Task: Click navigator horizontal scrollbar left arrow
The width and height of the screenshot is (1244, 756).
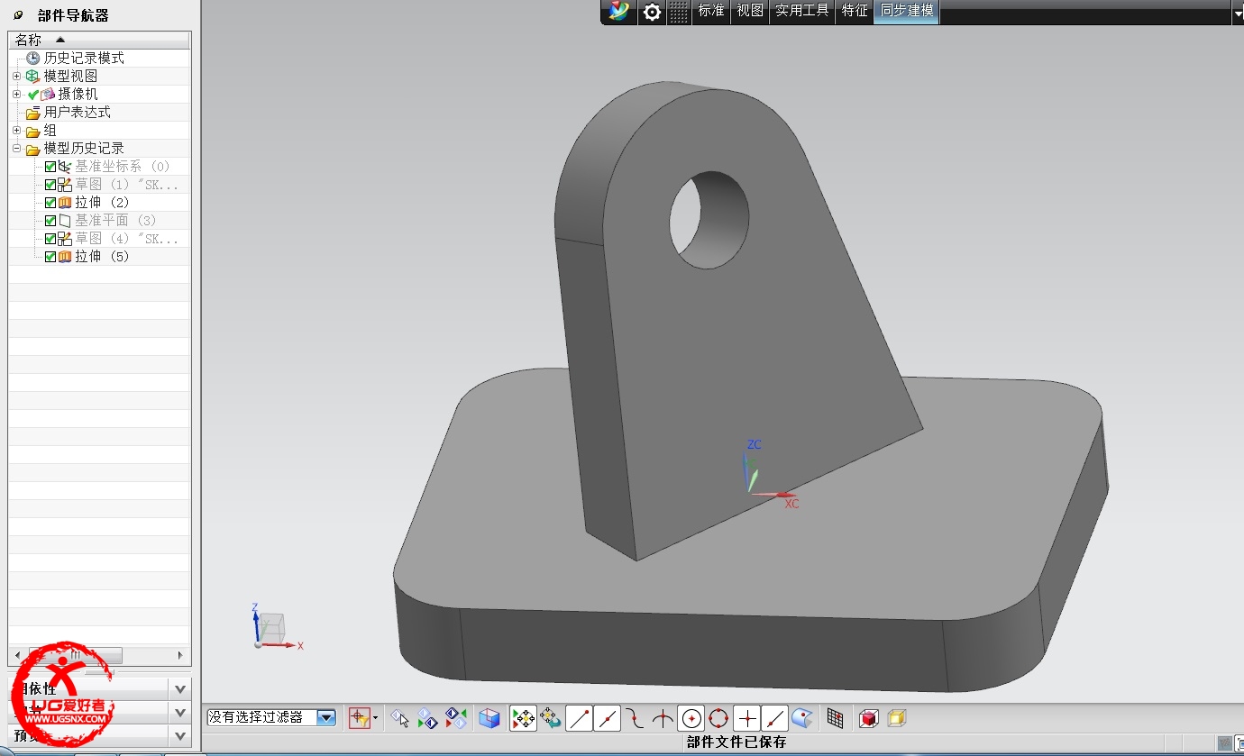Action: 18,655
